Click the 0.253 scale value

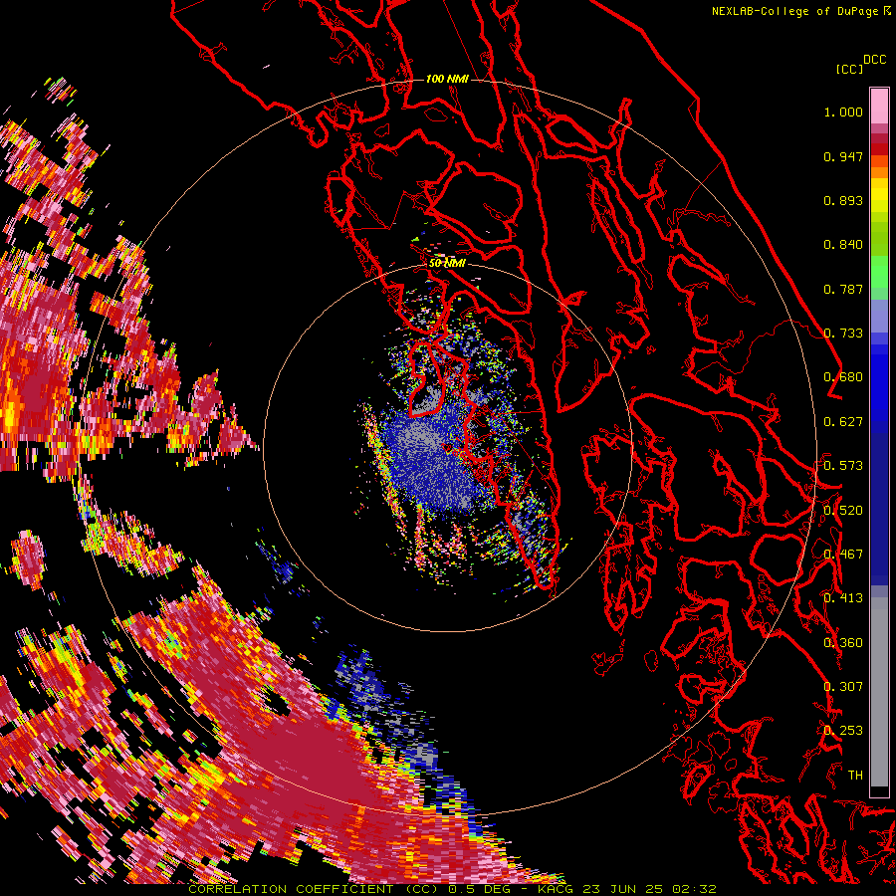[x=843, y=731]
